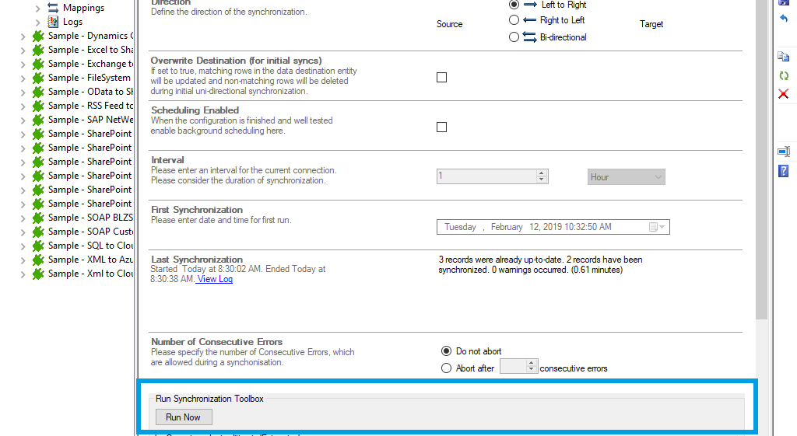
Task: Select the Sample - XML to Azu item
Action: coord(90,260)
